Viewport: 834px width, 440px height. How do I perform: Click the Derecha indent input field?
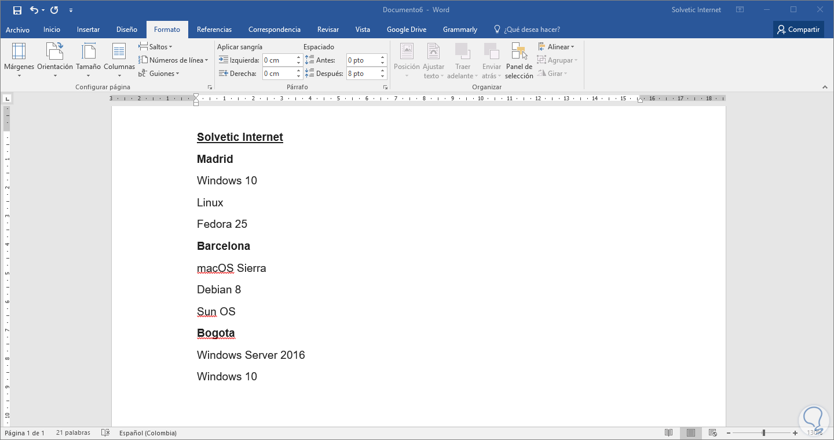point(279,74)
